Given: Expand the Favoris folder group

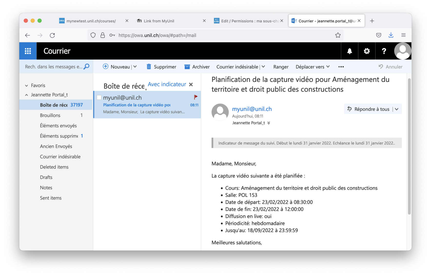Looking at the screenshot, I should click(26, 85).
